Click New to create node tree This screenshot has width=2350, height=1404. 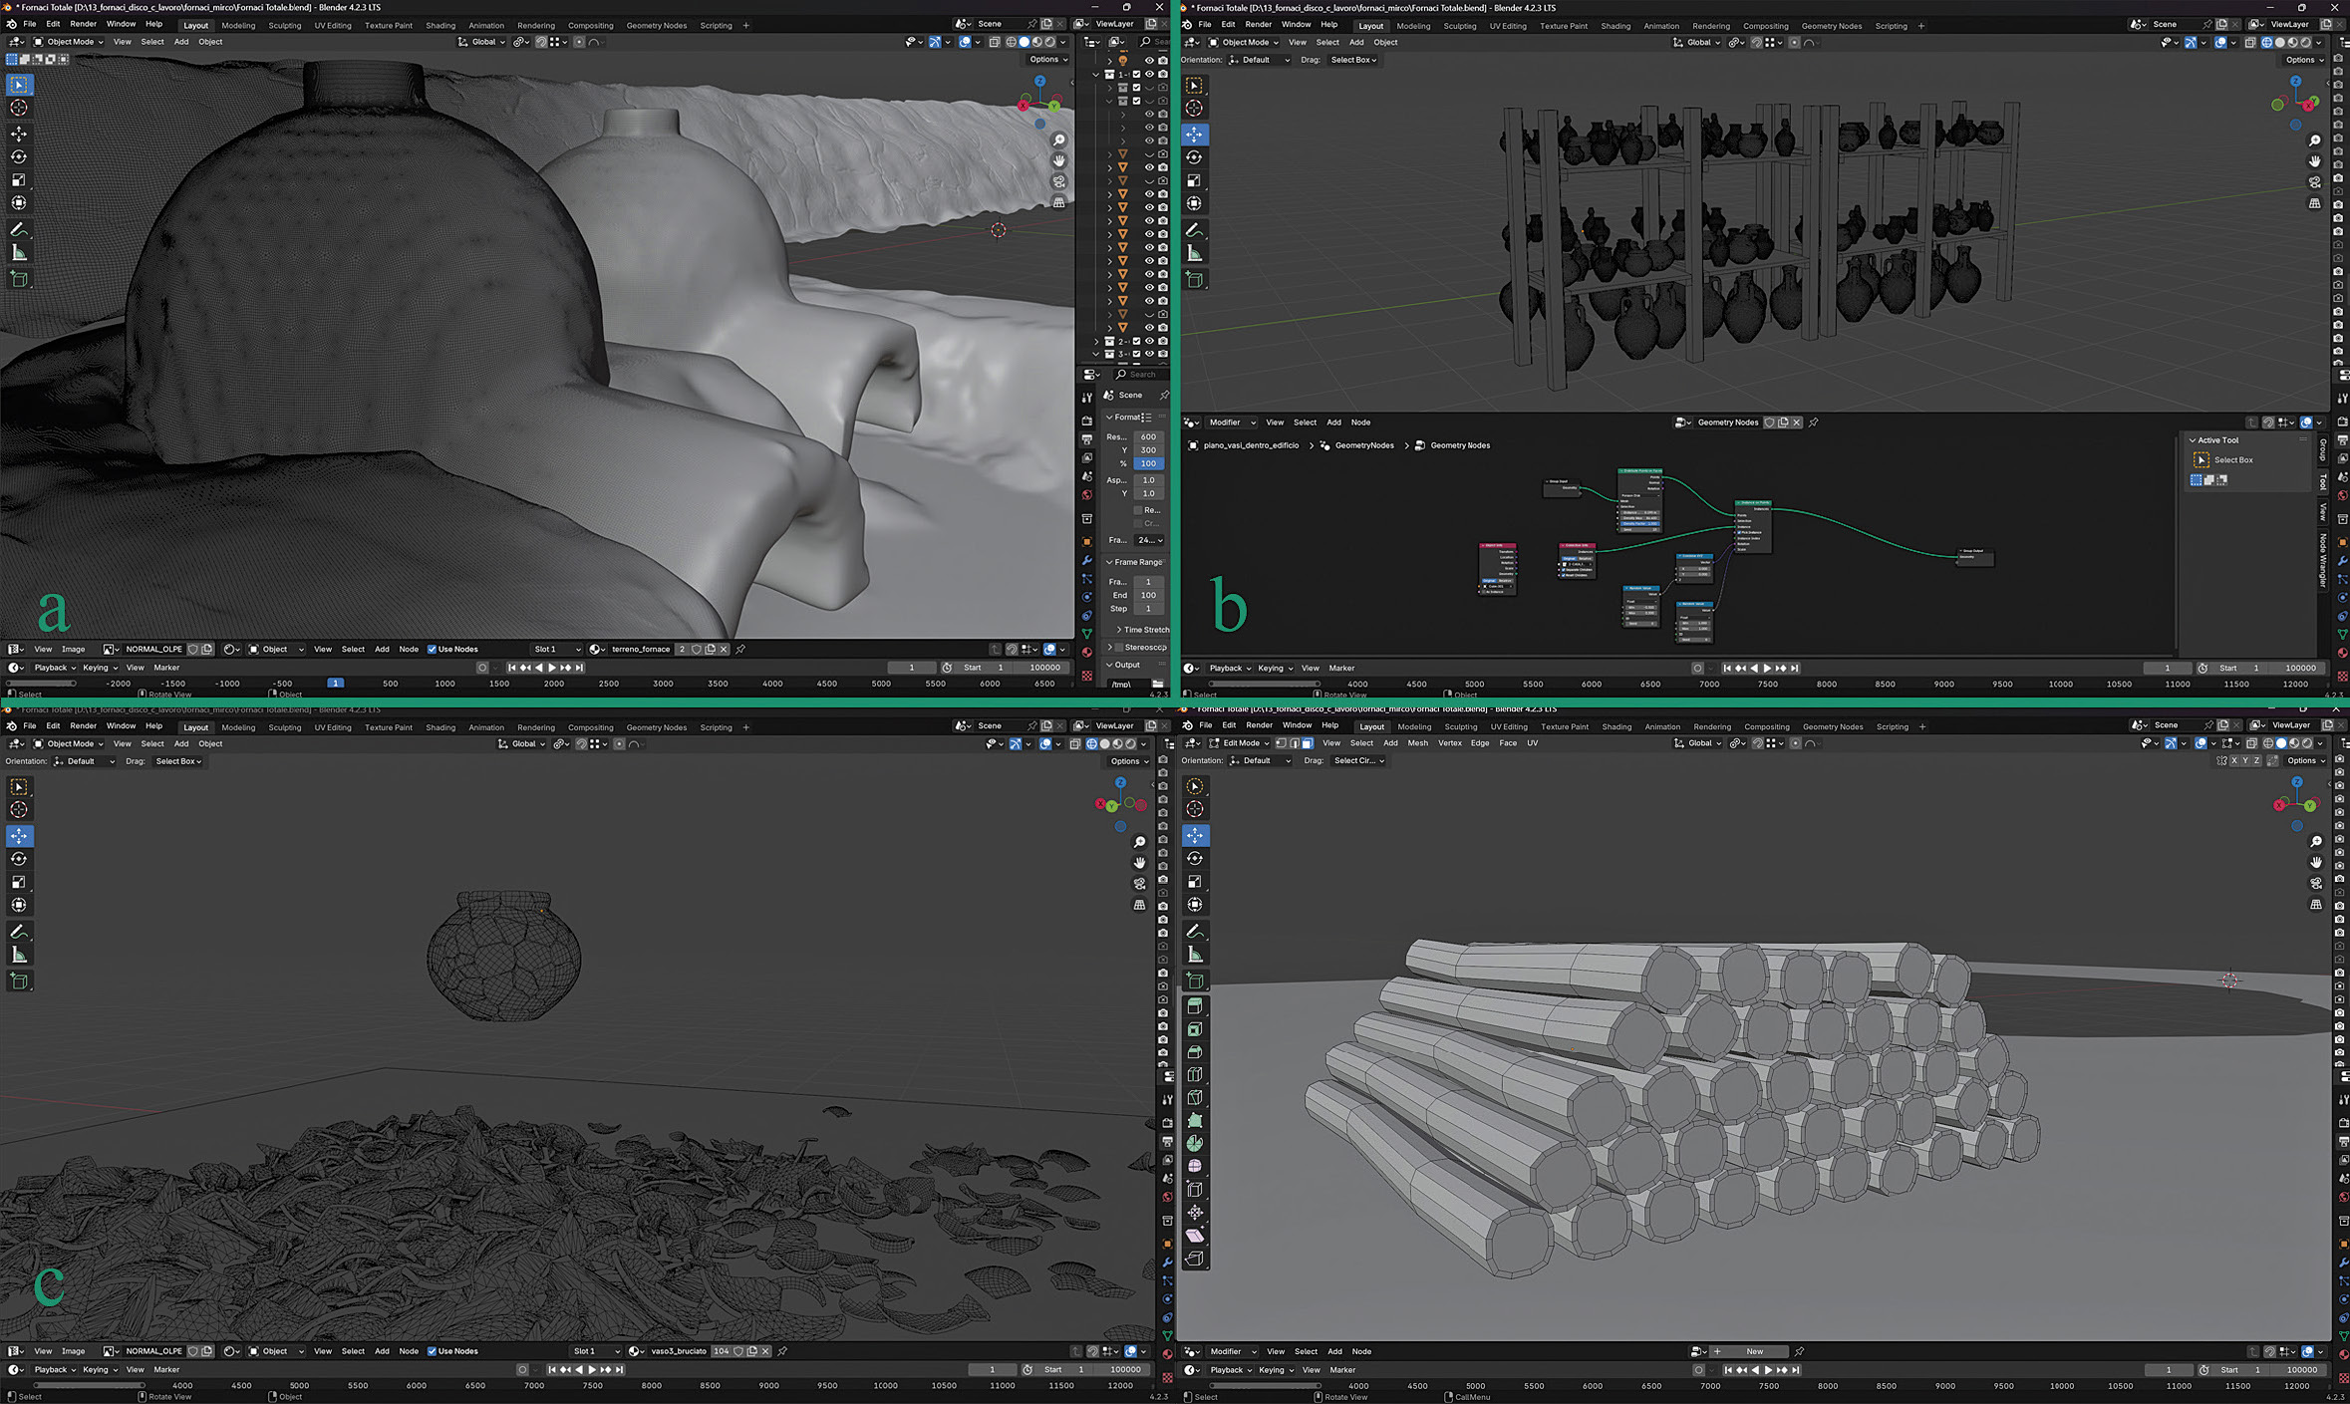(x=1754, y=1351)
